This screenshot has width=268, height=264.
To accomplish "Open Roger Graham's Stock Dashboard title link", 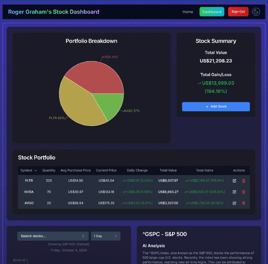I will [54, 12].
